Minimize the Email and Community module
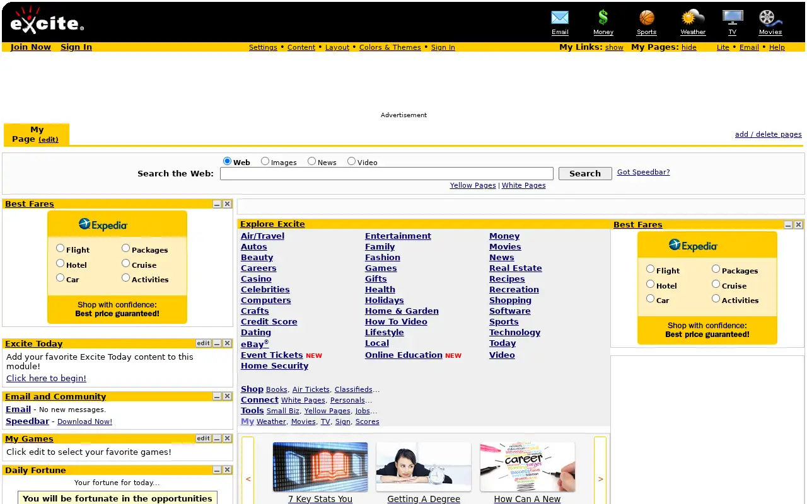807x504 pixels. pos(217,396)
